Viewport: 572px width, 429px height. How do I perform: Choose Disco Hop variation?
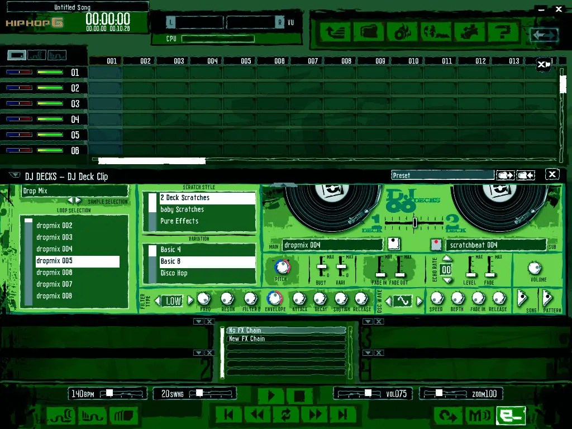pos(174,273)
